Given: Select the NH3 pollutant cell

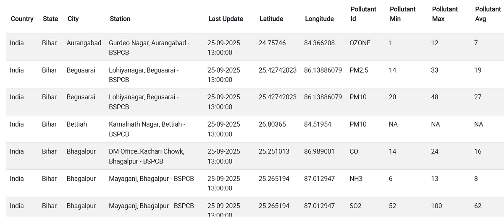Looking at the screenshot, I should [356, 179].
